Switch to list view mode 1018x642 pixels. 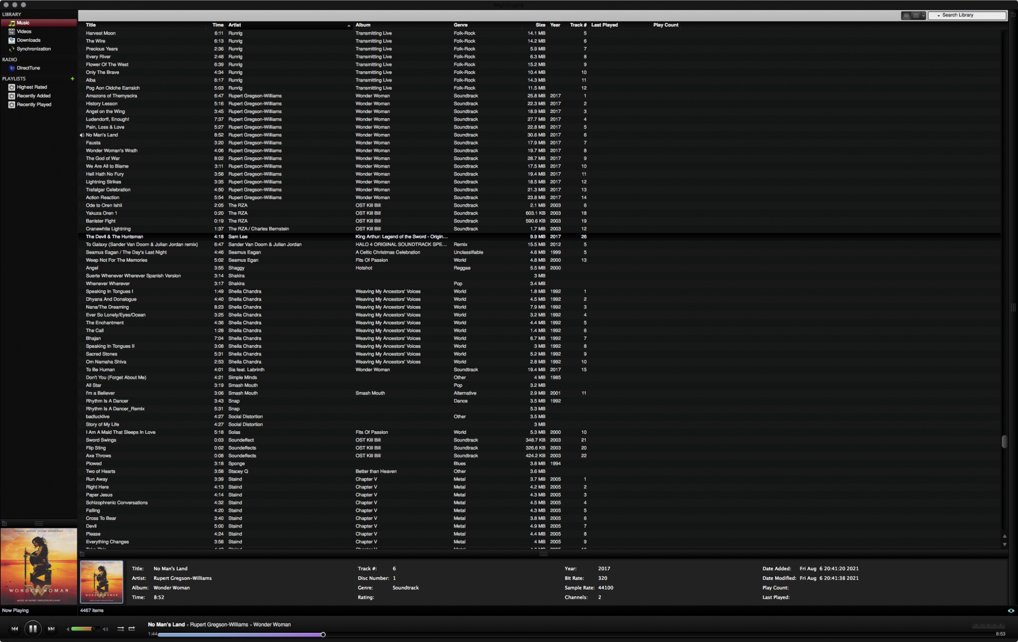(907, 16)
